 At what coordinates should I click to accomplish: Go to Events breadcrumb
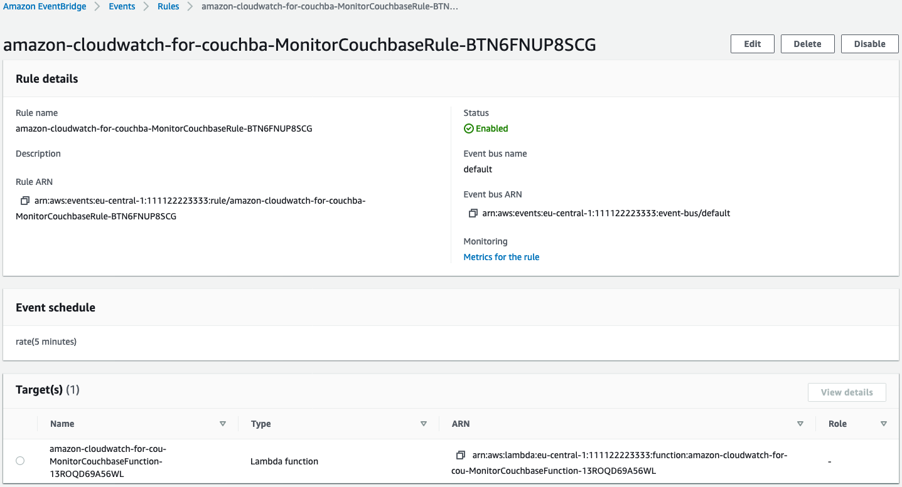[x=122, y=6]
